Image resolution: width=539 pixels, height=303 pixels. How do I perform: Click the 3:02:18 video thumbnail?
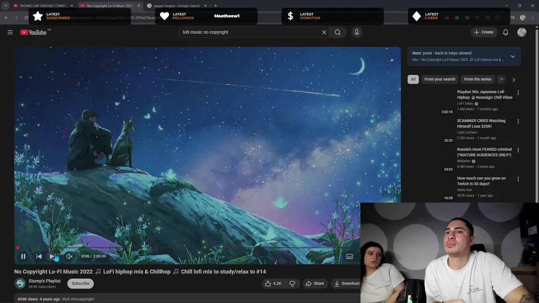(x=431, y=102)
